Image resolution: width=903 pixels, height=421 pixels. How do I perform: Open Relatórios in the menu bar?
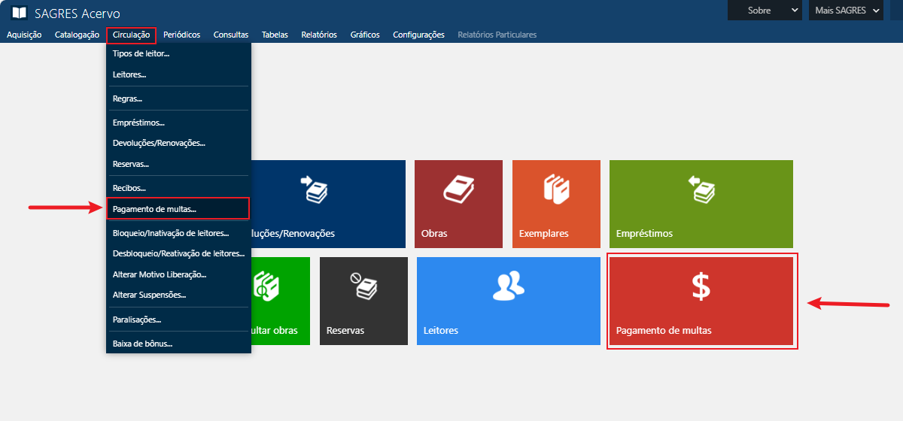[318, 35]
